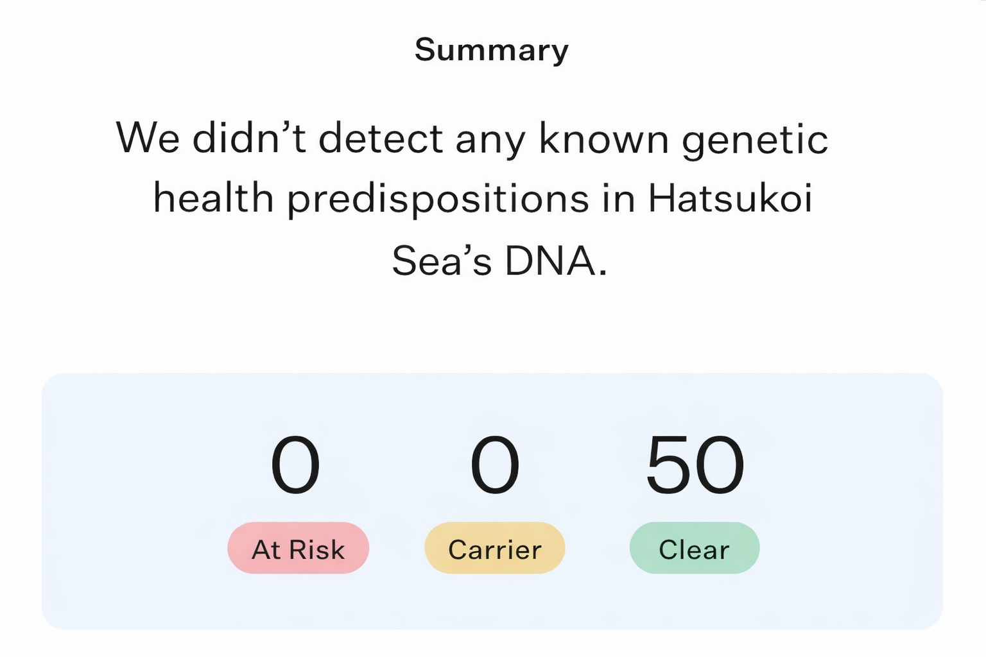Click the pink At Risk badge

coord(298,549)
